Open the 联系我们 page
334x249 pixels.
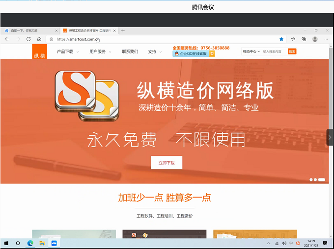point(130,51)
